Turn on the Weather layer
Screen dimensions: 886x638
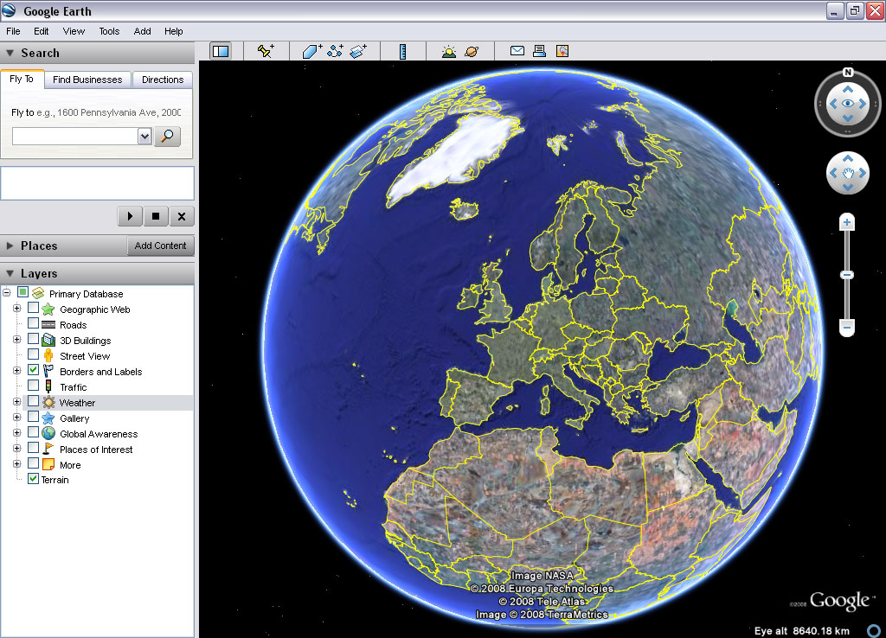(x=34, y=401)
